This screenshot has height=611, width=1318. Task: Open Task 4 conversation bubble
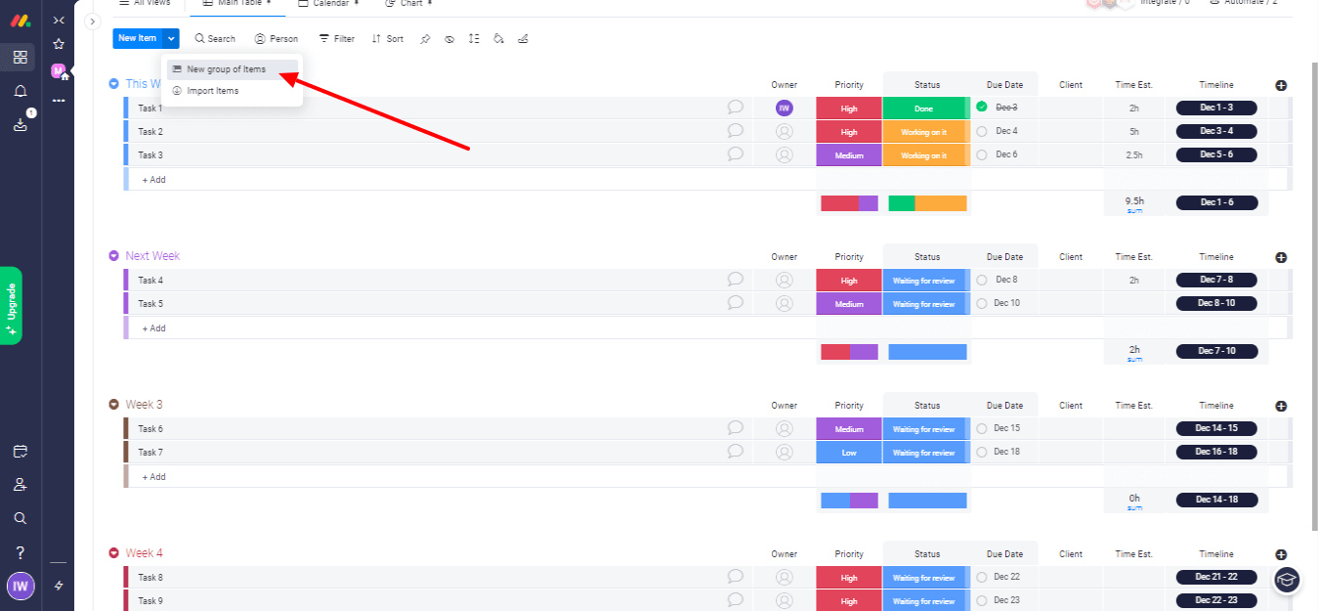pos(736,280)
